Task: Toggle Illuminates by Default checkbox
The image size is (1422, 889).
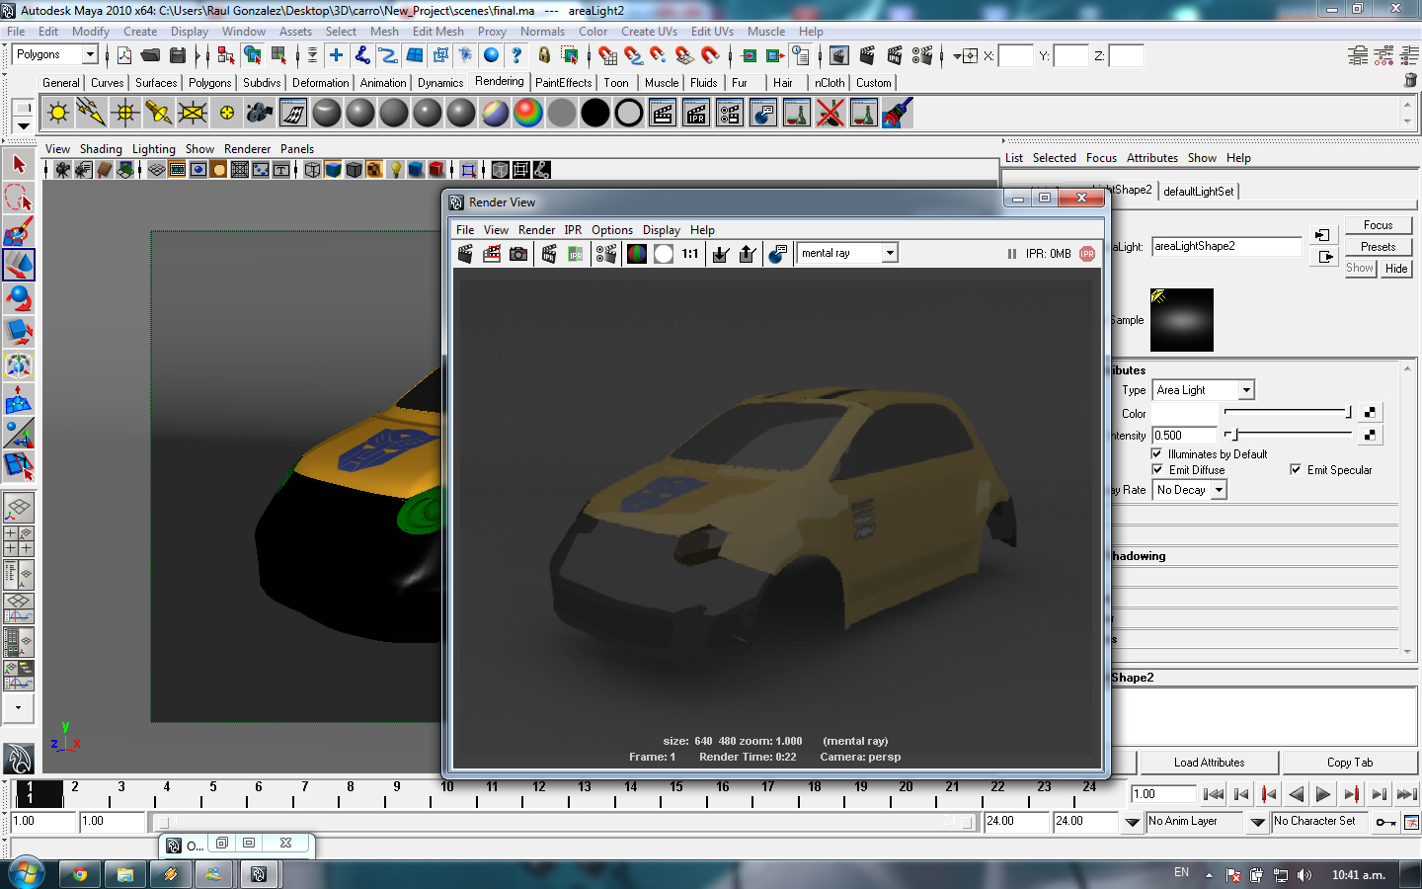Action: pyautogui.click(x=1157, y=454)
